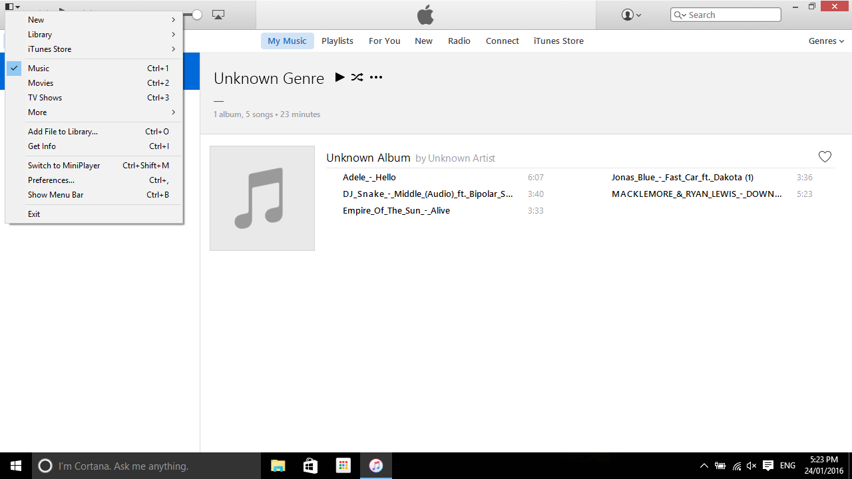Open the Playlists tab
The width and height of the screenshot is (852, 479).
(x=337, y=41)
